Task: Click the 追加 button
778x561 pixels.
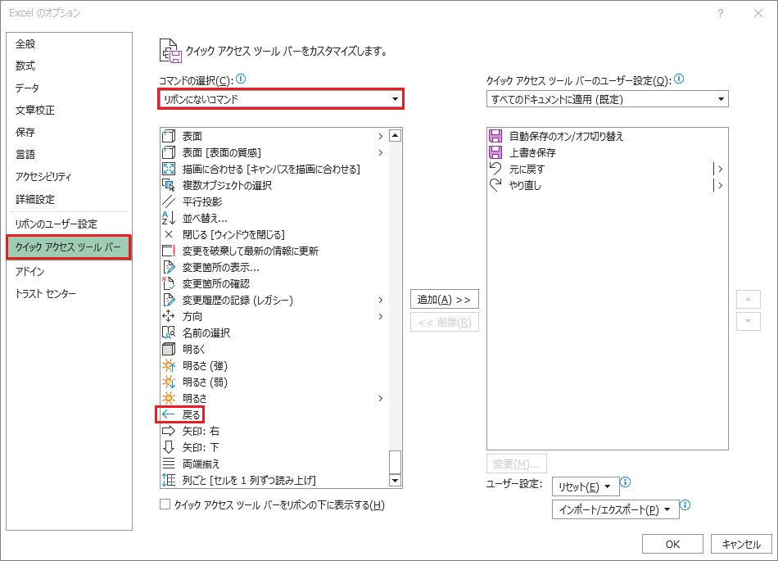Action: tap(444, 300)
